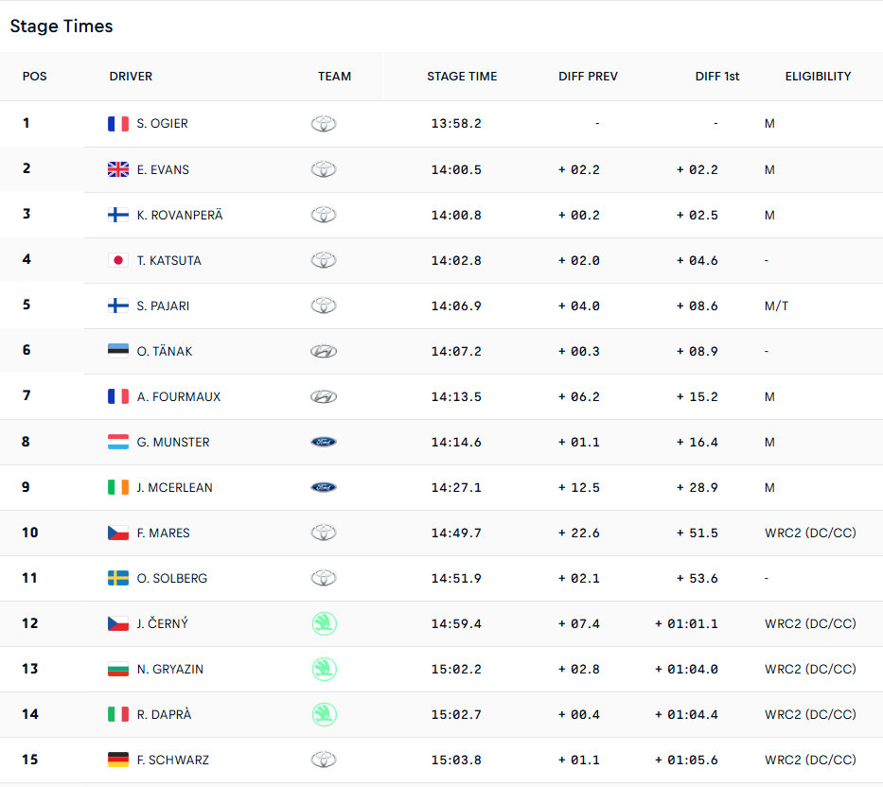The width and height of the screenshot is (883, 787).
Task: Click the Stage Times heading
Action: point(62,26)
